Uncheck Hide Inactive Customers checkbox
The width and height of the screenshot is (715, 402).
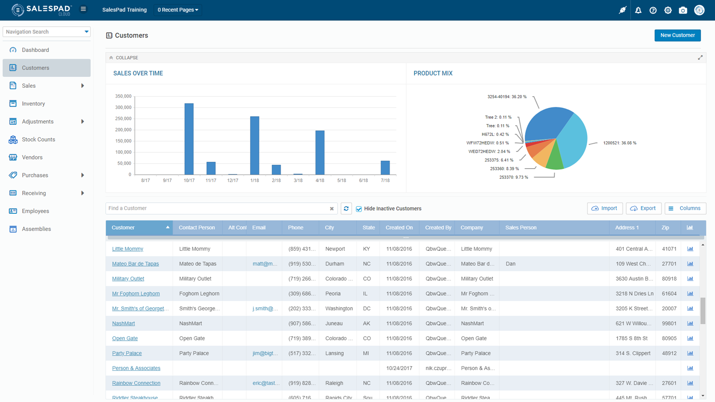click(359, 209)
